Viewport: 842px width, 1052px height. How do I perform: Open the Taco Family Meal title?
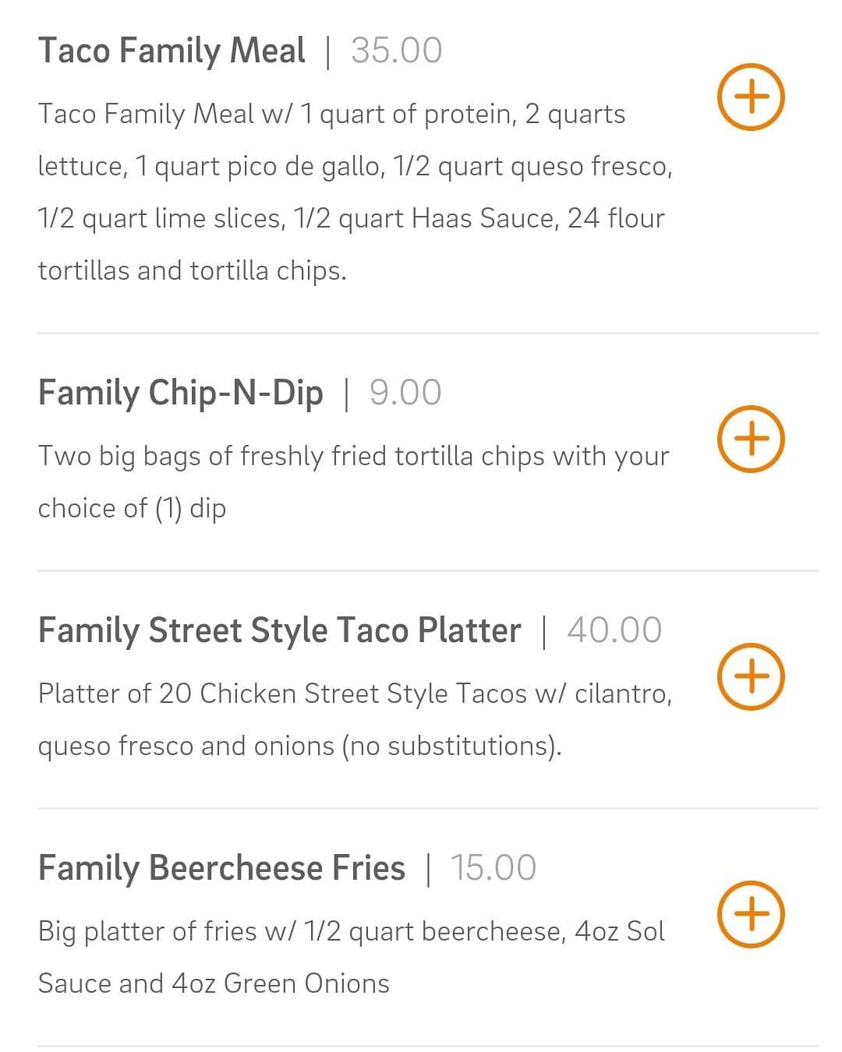point(172,51)
